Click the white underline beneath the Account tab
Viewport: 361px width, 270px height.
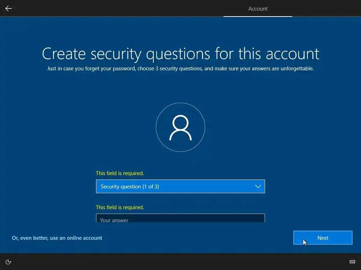258,16
